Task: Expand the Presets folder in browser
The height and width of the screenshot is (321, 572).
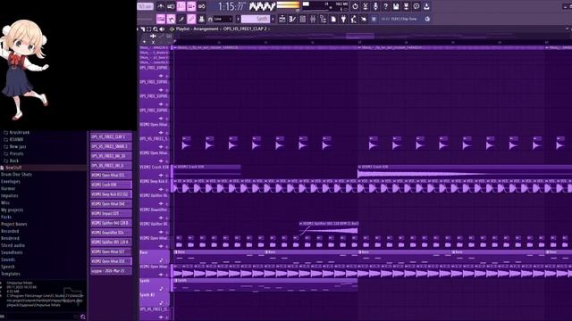Action: (x=16, y=153)
